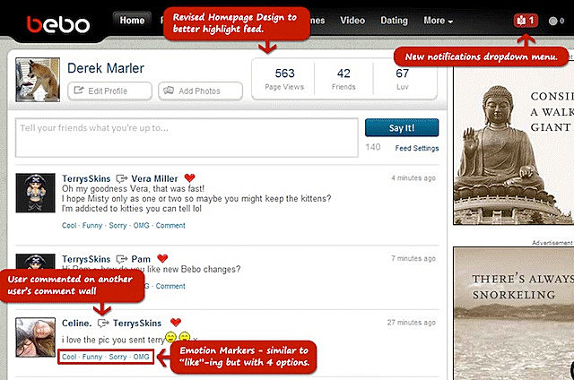Click arrow icon after Celine's name
This screenshot has width=574, height=380.
[103, 323]
